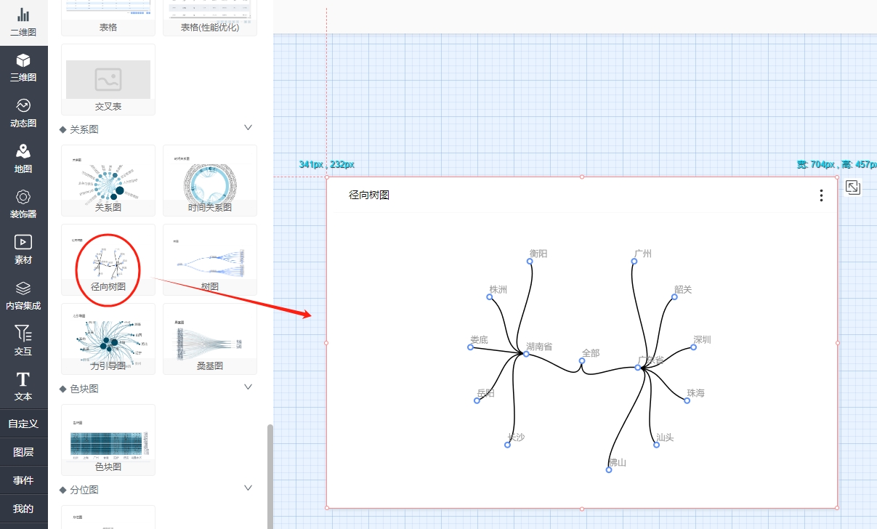Image resolution: width=877 pixels, height=529 pixels.
Task: Click the 交互 interaction filter icon
Action: click(23, 341)
